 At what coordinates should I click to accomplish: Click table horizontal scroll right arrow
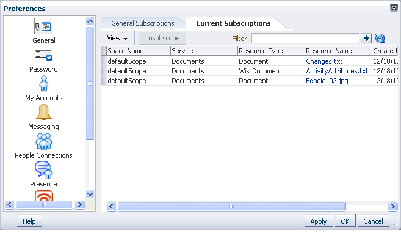point(392,206)
